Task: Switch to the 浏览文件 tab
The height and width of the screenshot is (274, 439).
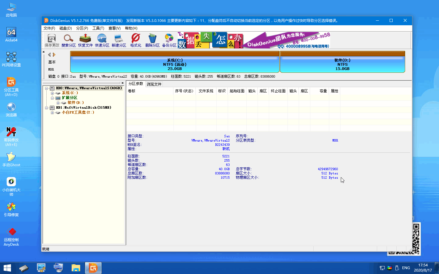Action: tap(154, 84)
